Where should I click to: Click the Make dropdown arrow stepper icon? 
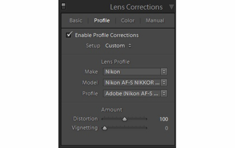pyautogui.click(x=164, y=72)
